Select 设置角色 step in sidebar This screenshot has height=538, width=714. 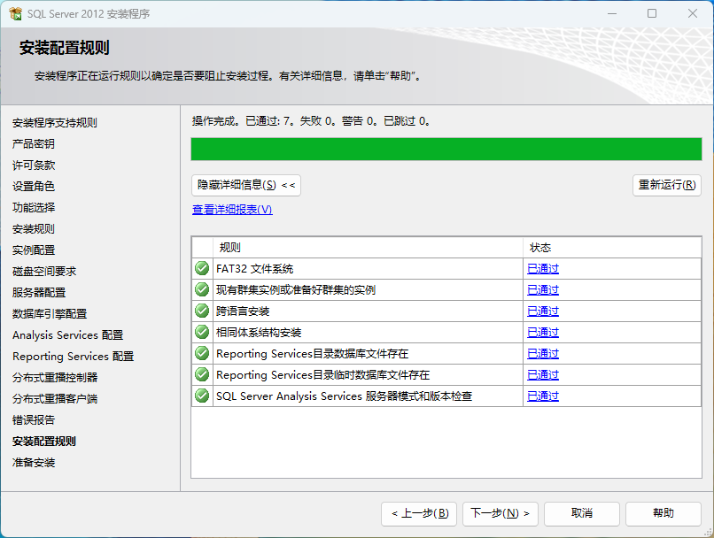coord(34,187)
